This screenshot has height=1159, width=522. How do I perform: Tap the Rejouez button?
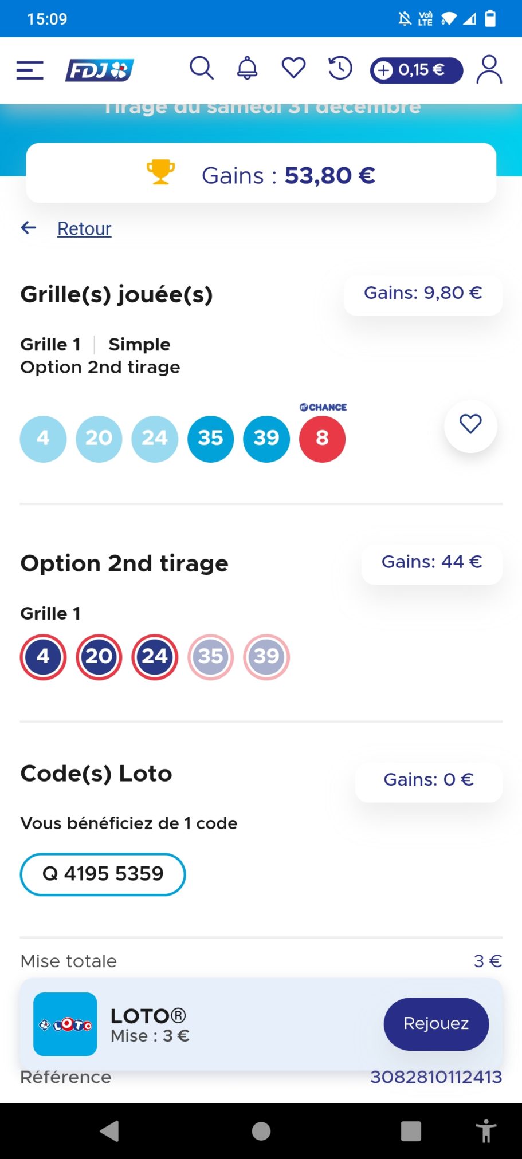[436, 1024]
